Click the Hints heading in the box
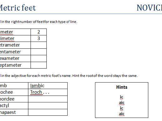Viewport: 162px width, 121px height. [122, 87]
